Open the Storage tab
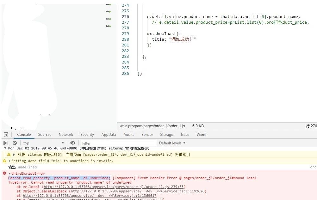This screenshot has height=200, width=317. click(x=167, y=135)
